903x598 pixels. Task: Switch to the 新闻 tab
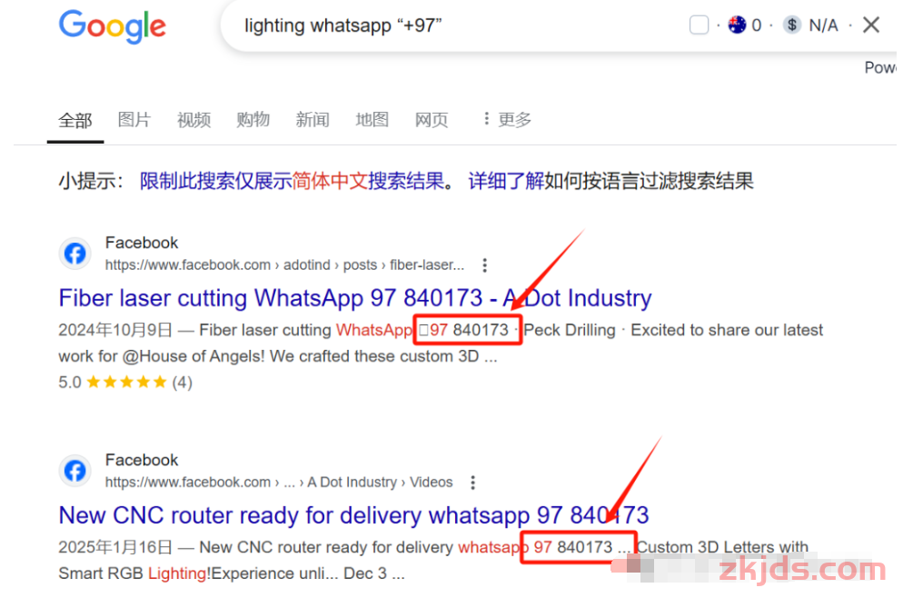[x=313, y=119]
